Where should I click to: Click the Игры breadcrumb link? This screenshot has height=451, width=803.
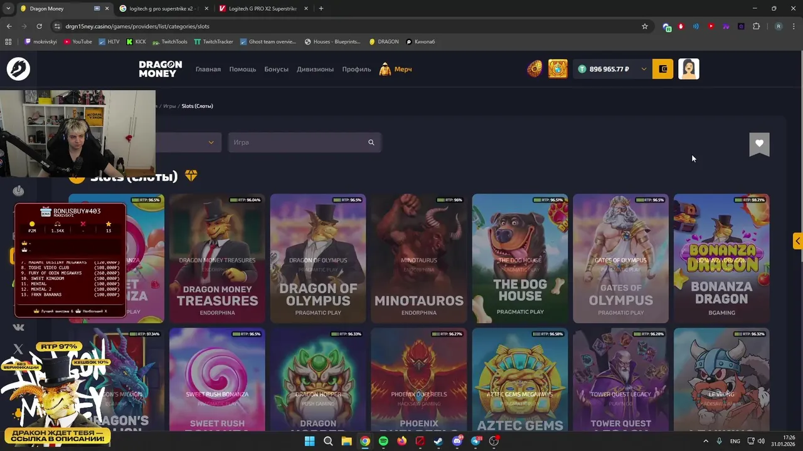(x=169, y=106)
